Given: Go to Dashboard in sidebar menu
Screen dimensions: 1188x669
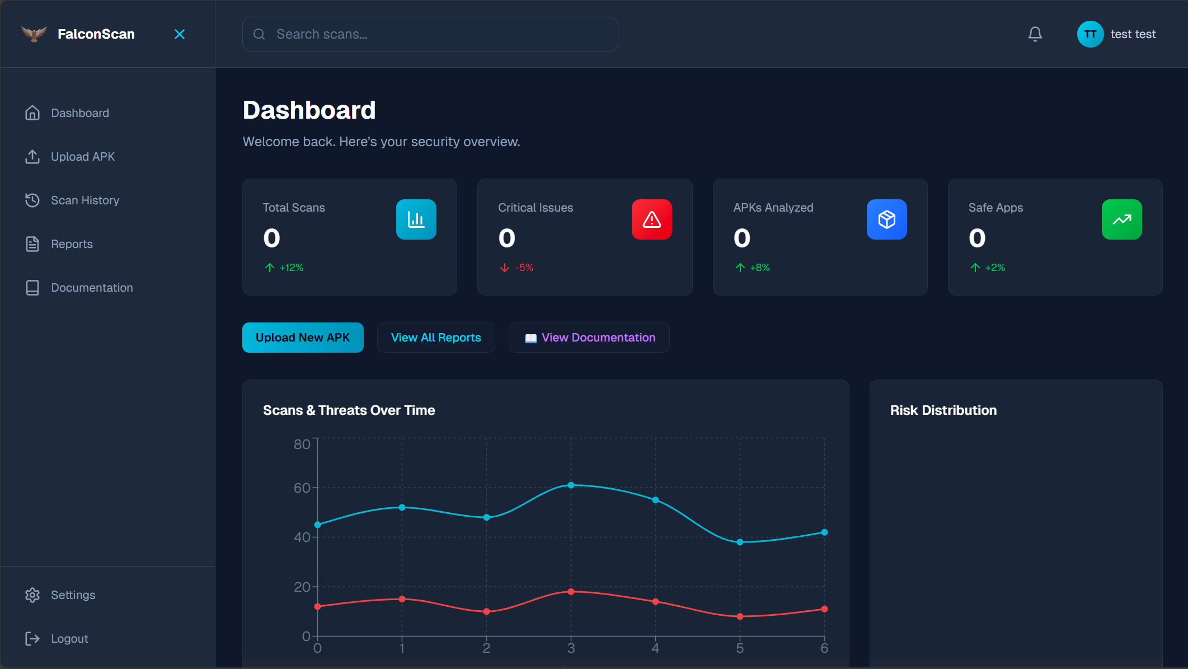Looking at the screenshot, I should [80, 113].
